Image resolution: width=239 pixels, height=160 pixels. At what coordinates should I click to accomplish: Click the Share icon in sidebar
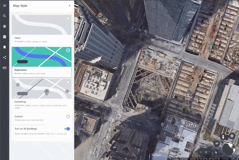click(4, 58)
